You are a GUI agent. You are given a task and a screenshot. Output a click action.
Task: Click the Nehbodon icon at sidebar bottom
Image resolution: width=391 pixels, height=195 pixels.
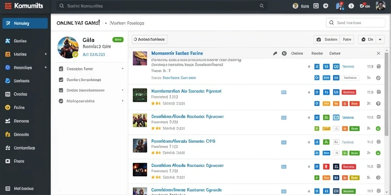[8, 189]
